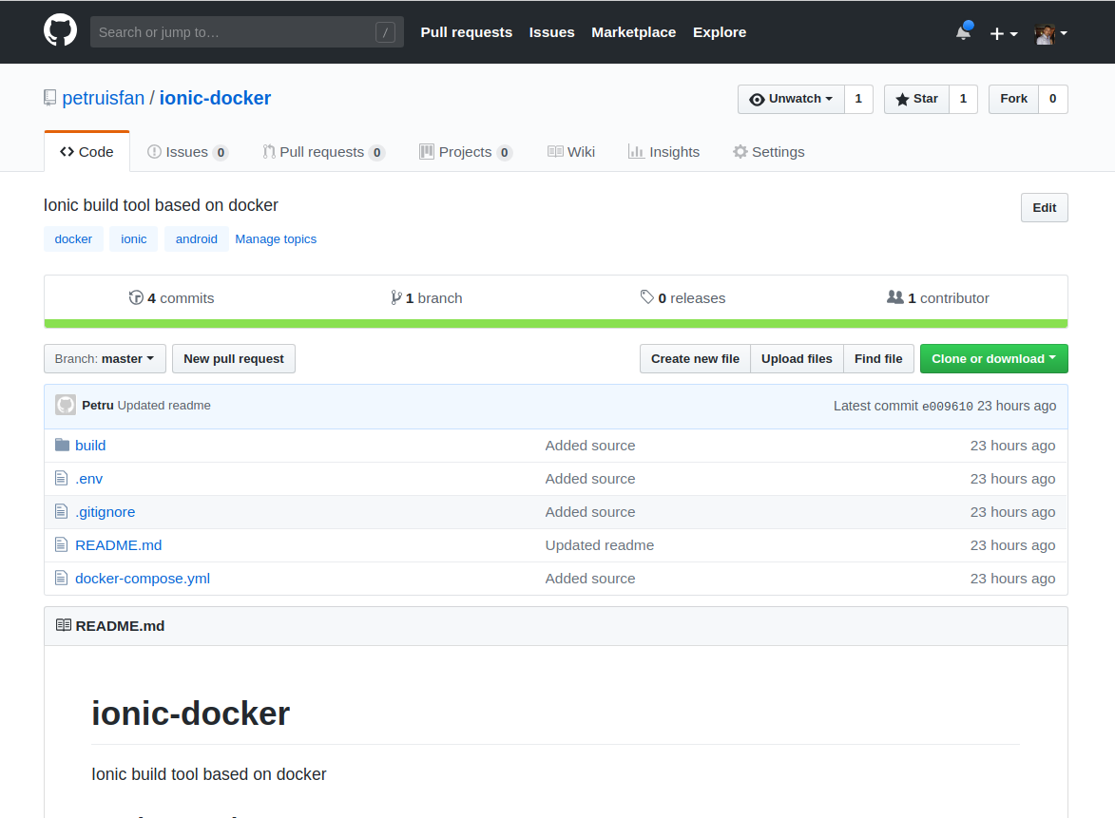Open the docker-compose.yml file
This screenshot has height=818, width=1115.
143,579
